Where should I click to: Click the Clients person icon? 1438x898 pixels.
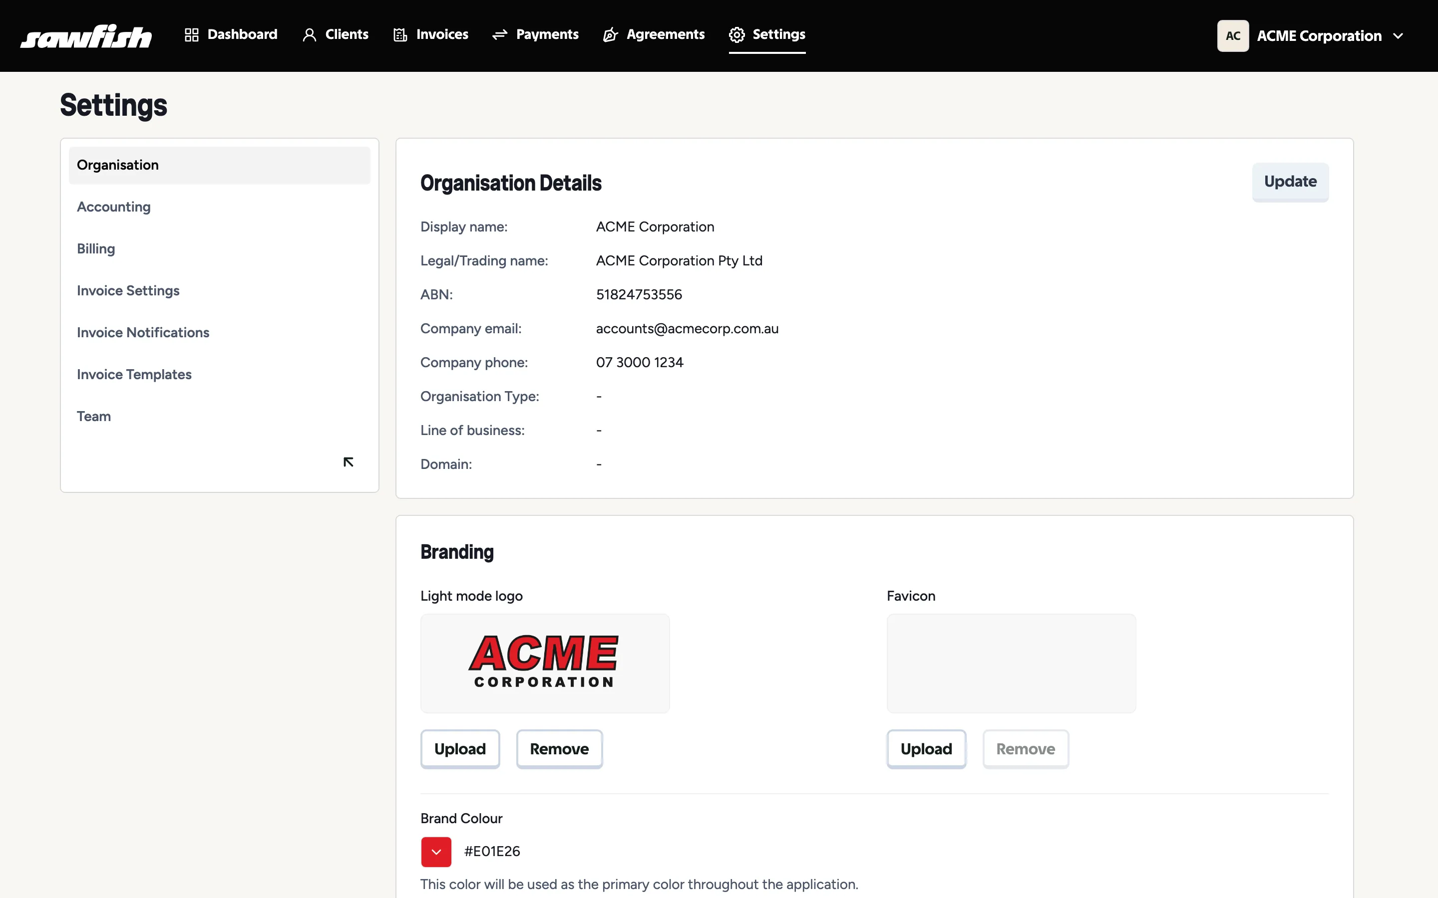pos(309,35)
